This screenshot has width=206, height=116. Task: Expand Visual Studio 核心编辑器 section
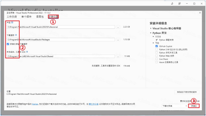151,28
